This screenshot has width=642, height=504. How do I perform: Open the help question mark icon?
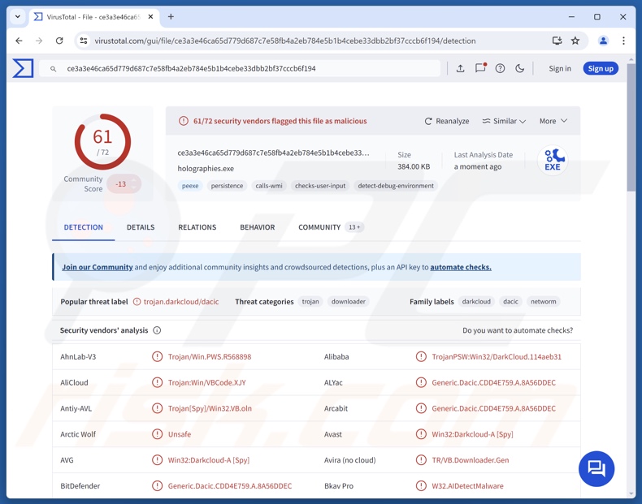500,69
